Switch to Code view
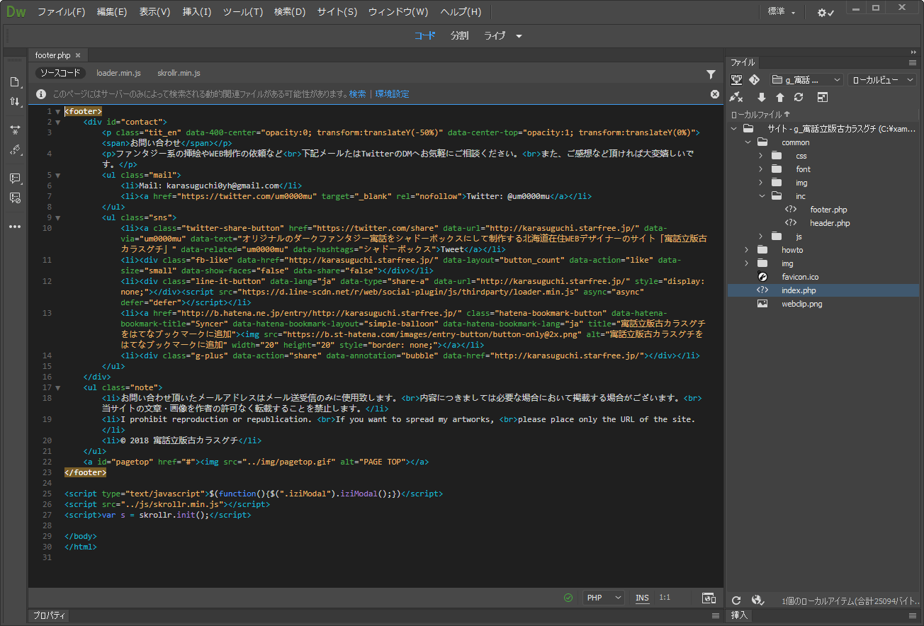The image size is (924, 626). 424,35
